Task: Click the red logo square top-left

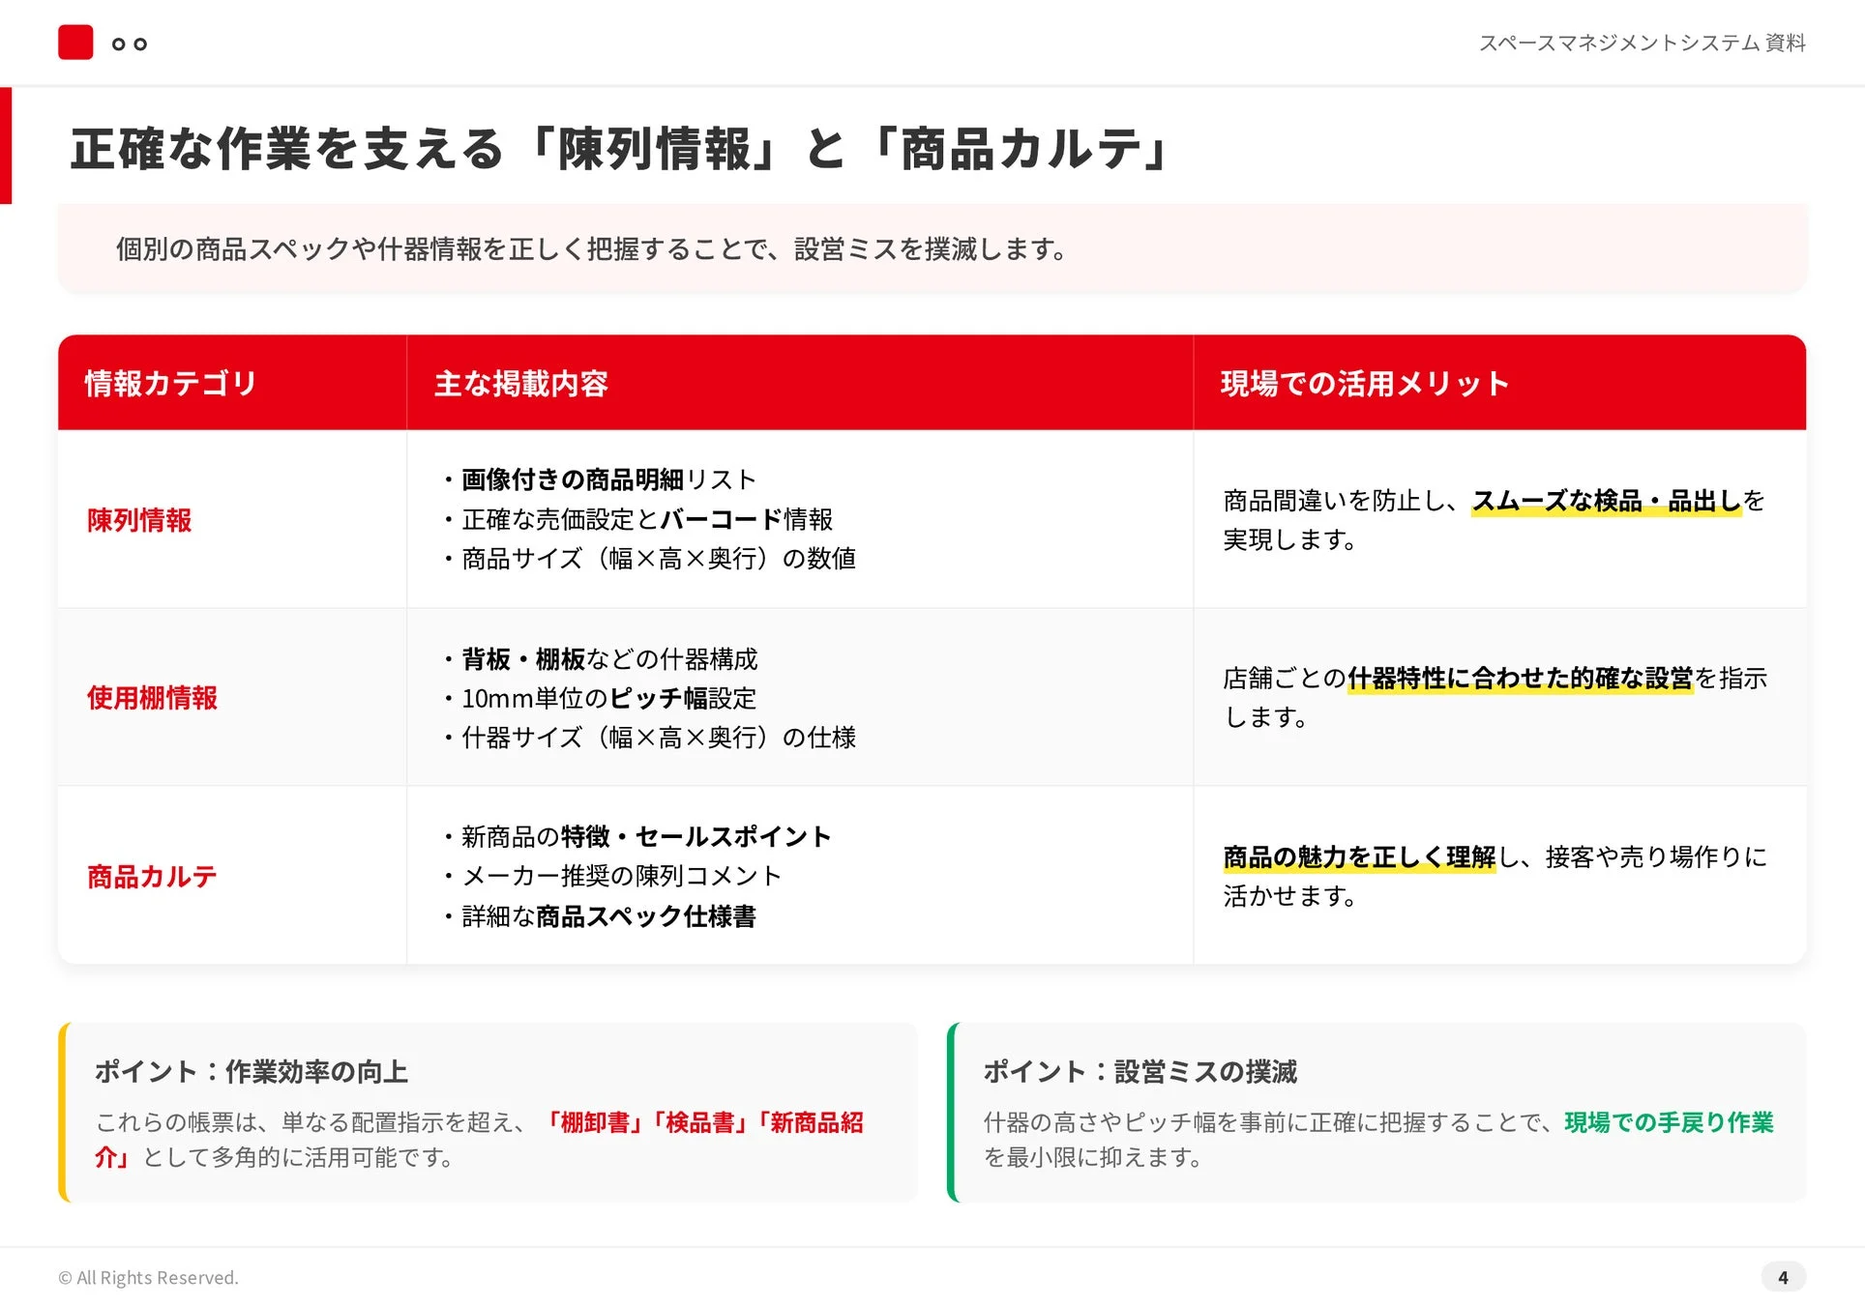Action: pos(75,43)
